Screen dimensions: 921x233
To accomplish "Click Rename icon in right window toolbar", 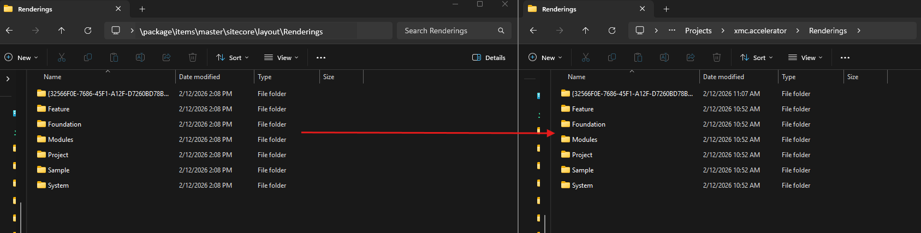I will [x=664, y=57].
